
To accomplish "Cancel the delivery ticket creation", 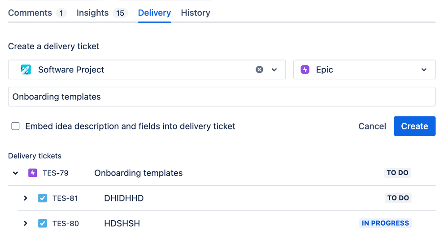I will (x=372, y=126).
